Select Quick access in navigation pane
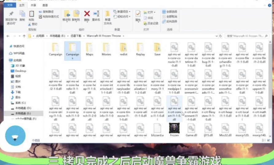 coord(17,46)
